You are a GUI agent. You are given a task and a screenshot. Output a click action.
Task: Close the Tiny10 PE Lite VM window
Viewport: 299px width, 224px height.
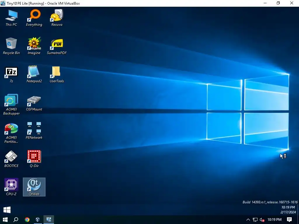292,3
